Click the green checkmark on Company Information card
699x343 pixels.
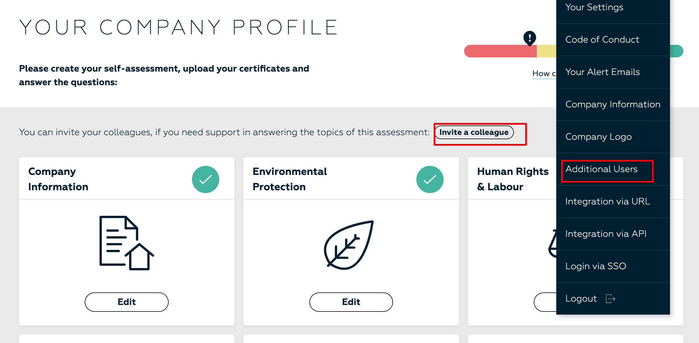tap(206, 179)
